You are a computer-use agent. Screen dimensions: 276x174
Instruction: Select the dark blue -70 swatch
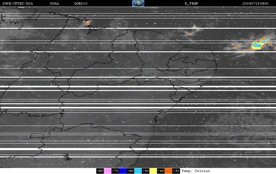click(x=123, y=171)
